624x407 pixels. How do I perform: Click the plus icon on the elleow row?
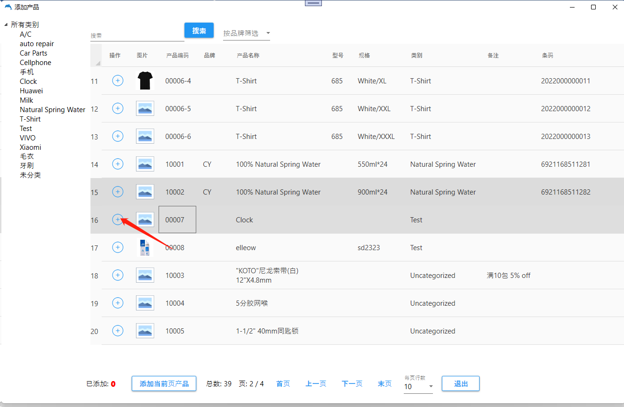tap(118, 247)
